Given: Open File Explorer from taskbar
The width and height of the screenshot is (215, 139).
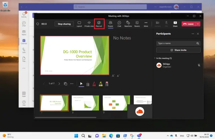Looking at the screenshot, I should pos(104,136).
